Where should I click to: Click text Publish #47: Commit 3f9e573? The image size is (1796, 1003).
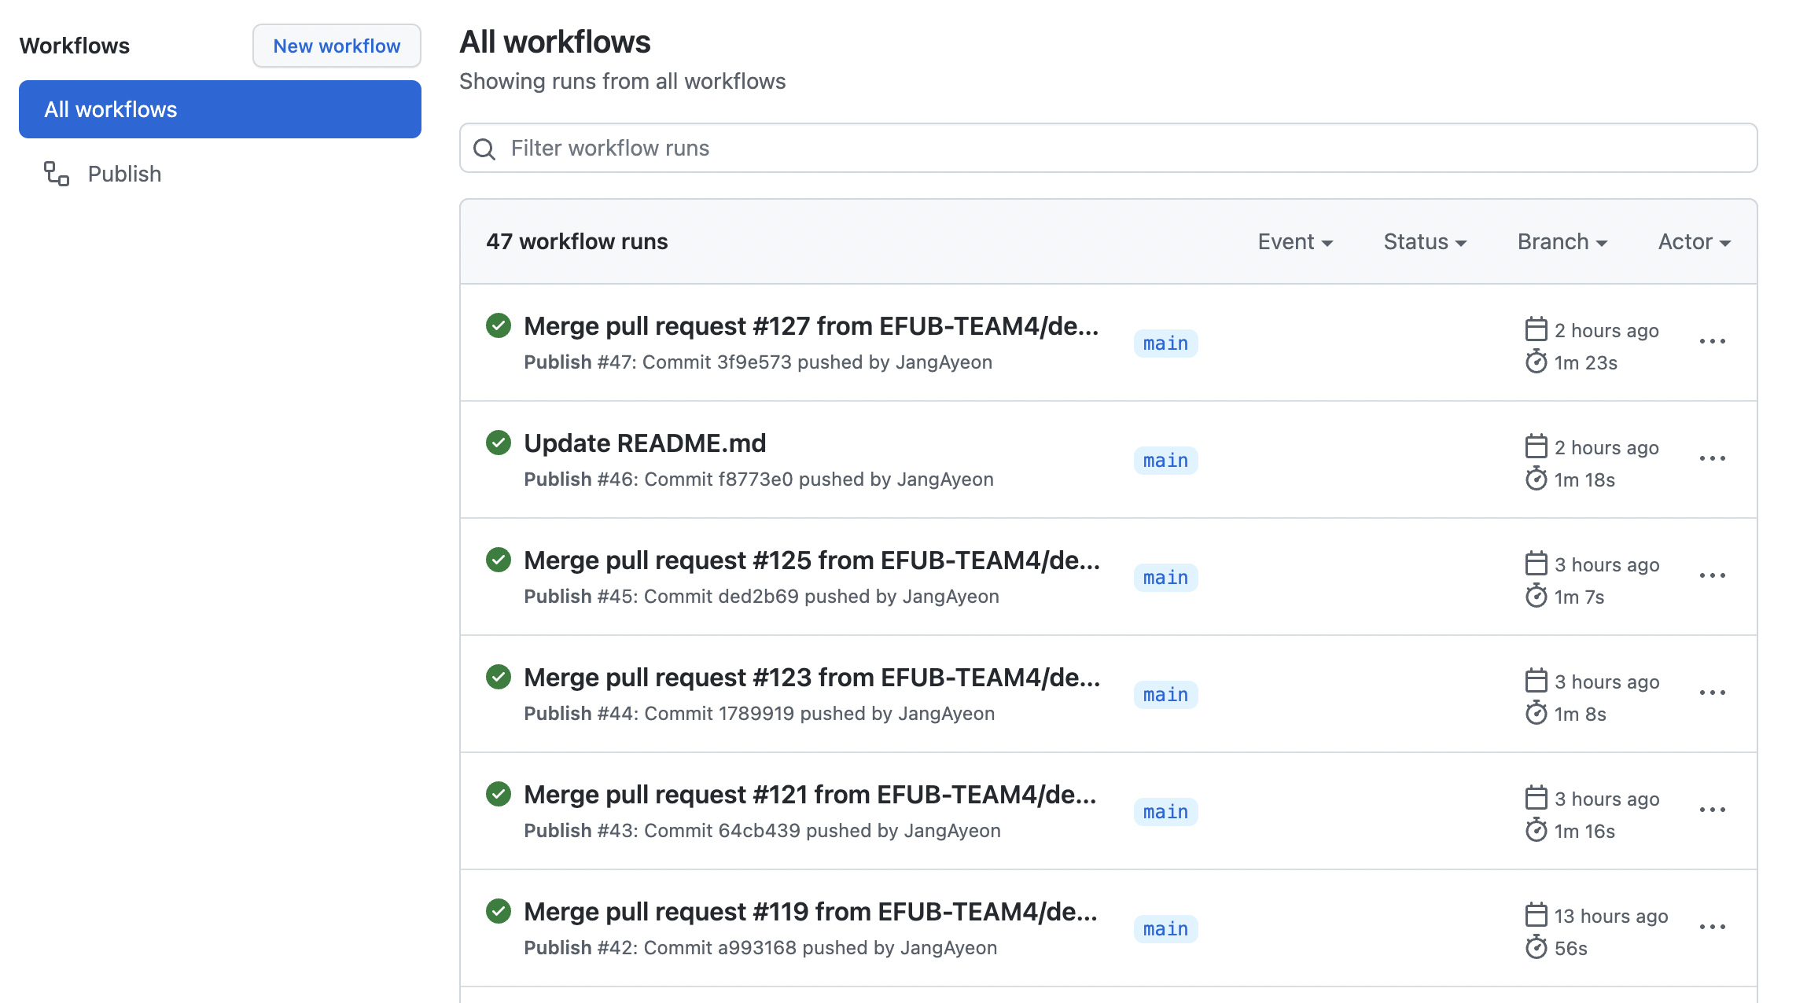click(657, 362)
